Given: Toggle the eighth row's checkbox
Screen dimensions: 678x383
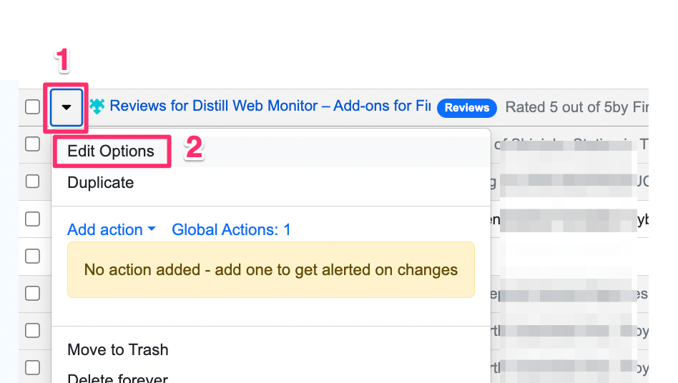Looking at the screenshot, I should point(32,367).
